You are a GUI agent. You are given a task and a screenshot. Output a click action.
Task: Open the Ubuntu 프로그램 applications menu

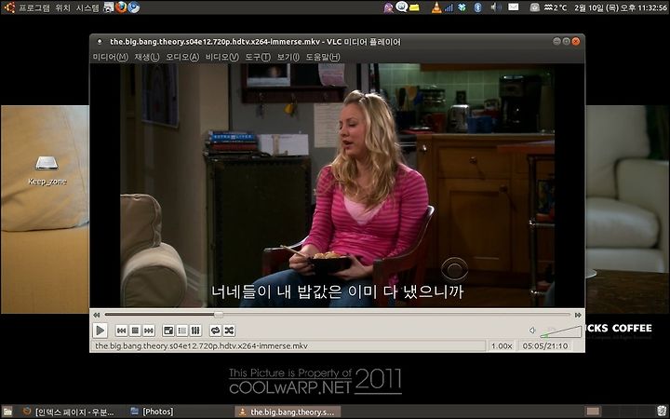(x=34, y=7)
